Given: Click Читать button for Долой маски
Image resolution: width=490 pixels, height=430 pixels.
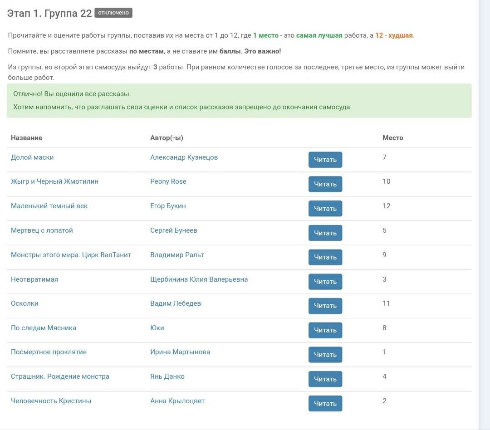Looking at the screenshot, I should [325, 160].
